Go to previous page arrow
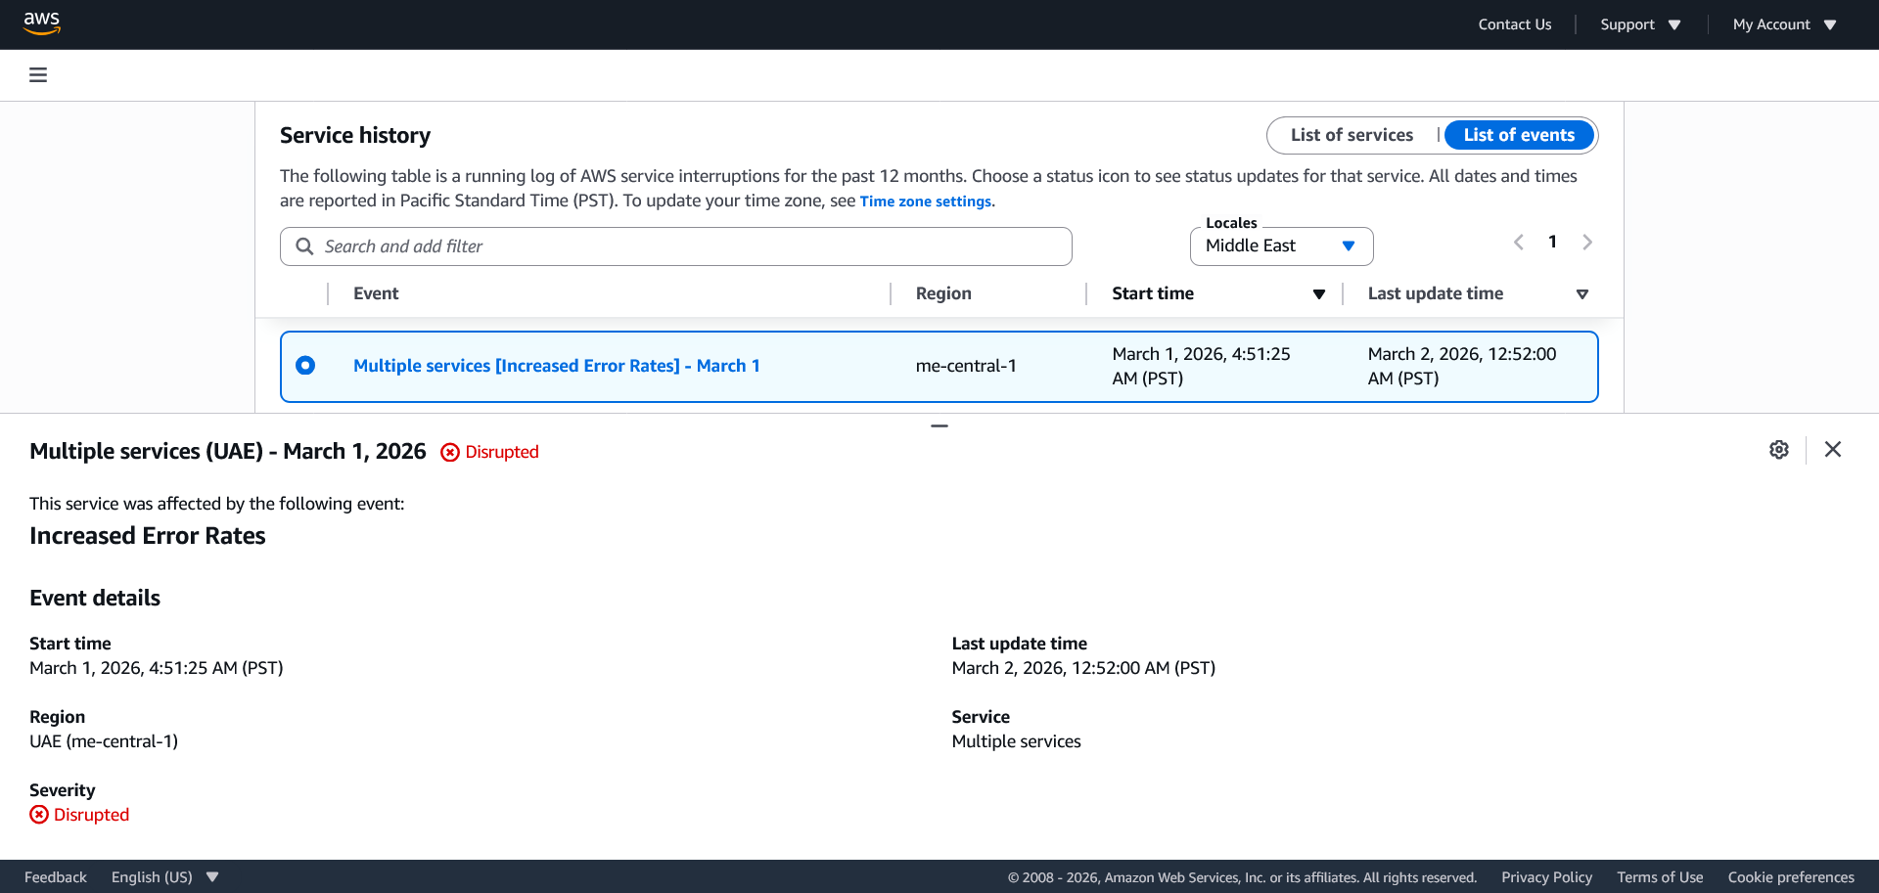This screenshot has width=1879, height=893. (x=1518, y=243)
